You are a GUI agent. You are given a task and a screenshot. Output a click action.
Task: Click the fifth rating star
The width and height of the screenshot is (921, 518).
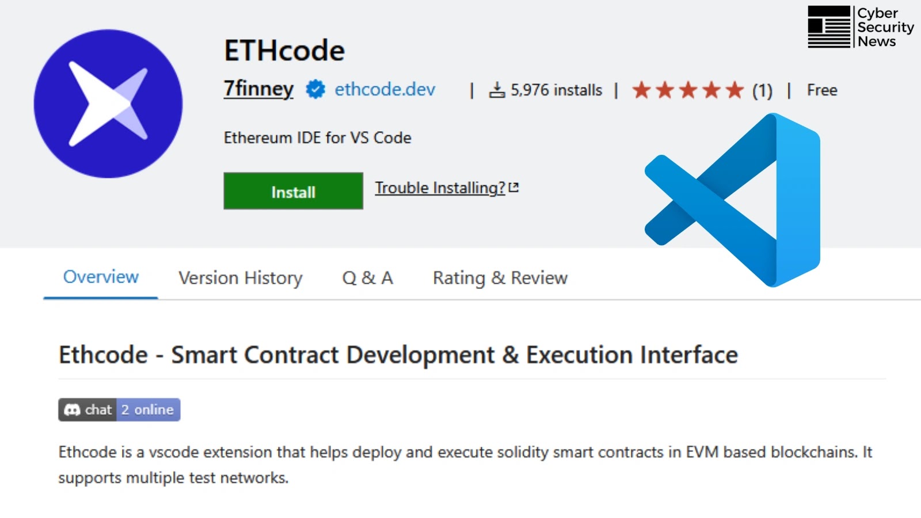click(x=734, y=90)
